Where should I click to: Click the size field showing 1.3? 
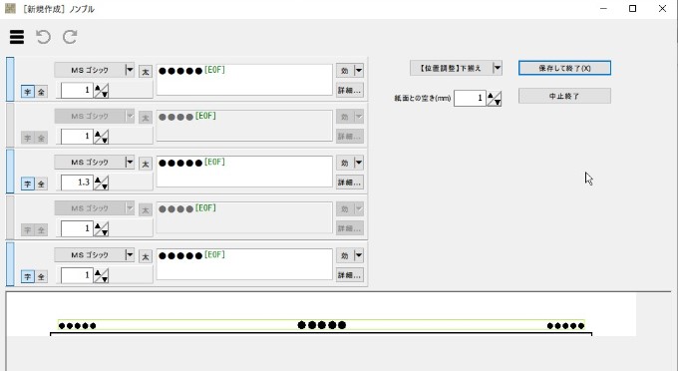coord(77,183)
